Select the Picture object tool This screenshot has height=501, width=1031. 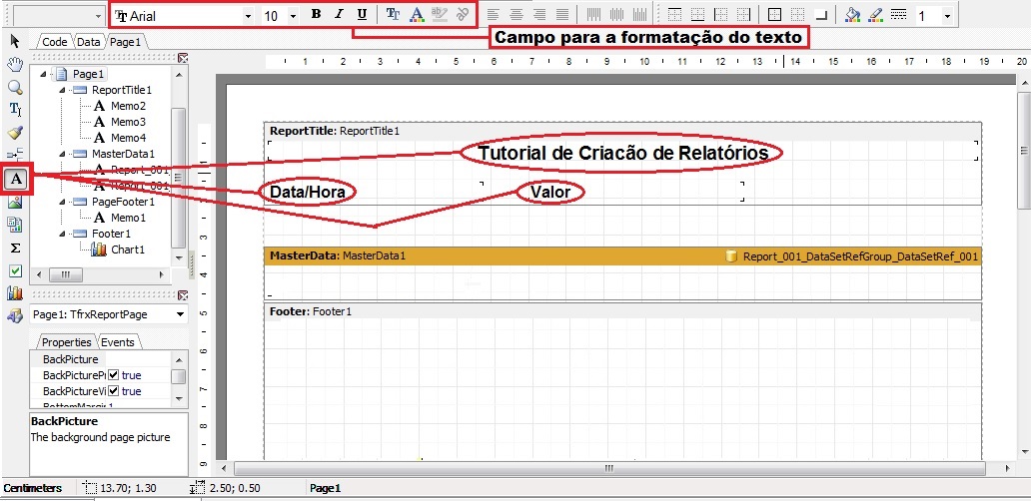coord(15,203)
